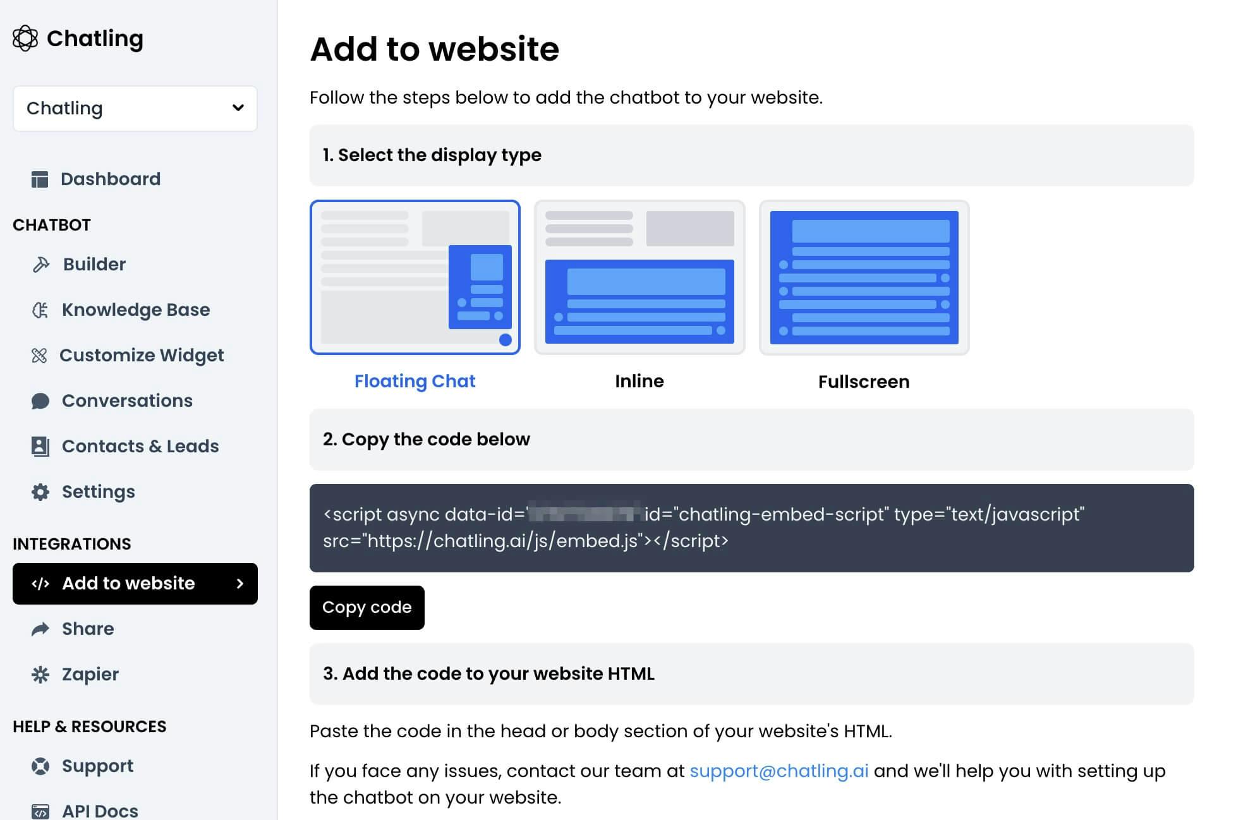Click the Share arrow icon
The height and width of the screenshot is (820, 1260).
point(40,629)
